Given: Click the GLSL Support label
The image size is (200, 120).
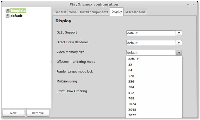Looking at the screenshot, I should [67, 32].
